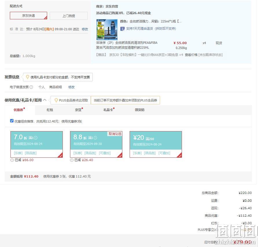Click PLUS全品券点此领取 to claim the coupon

(x=73, y=100)
